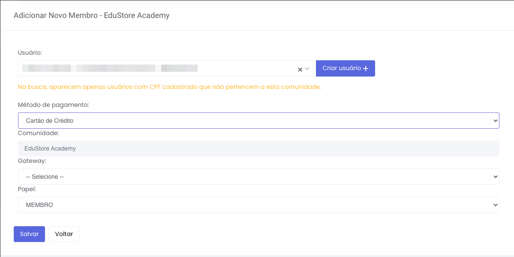Expand the Usuário search chevron arrow

pos(307,69)
